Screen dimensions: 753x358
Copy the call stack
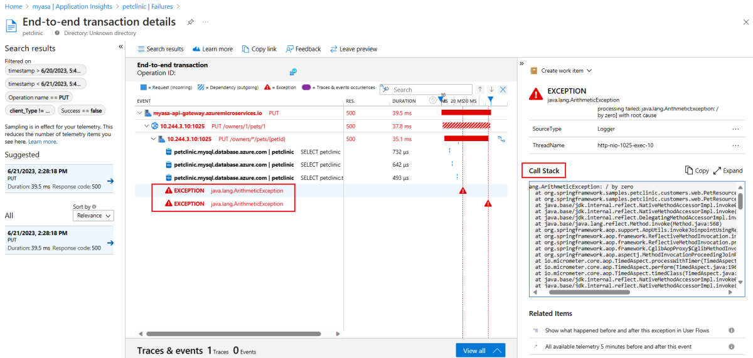pos(697,171)
